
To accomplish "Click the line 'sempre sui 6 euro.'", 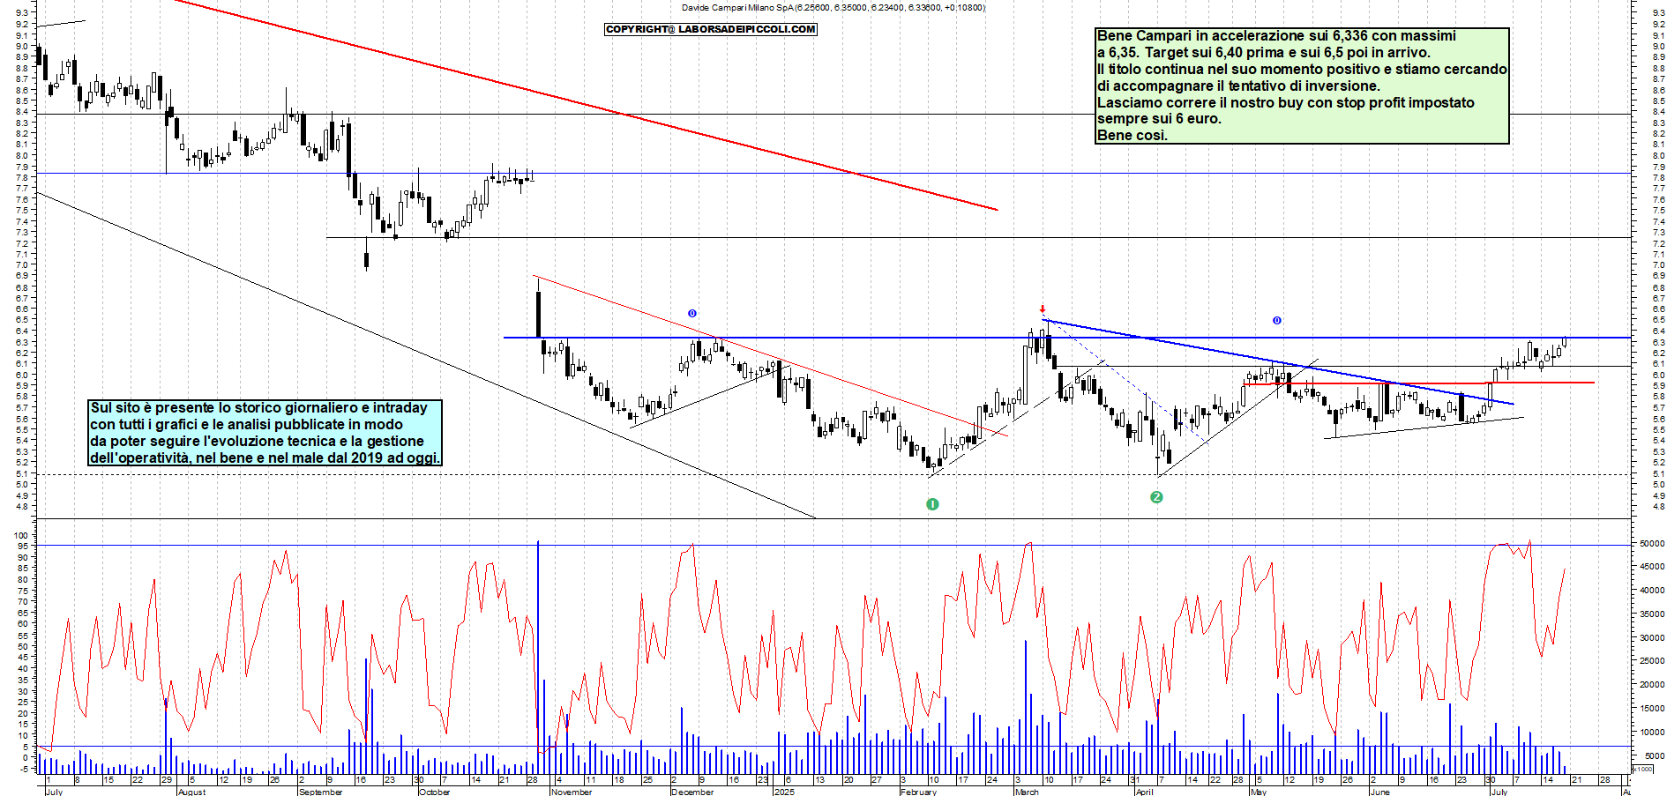I will point(1159,119).
